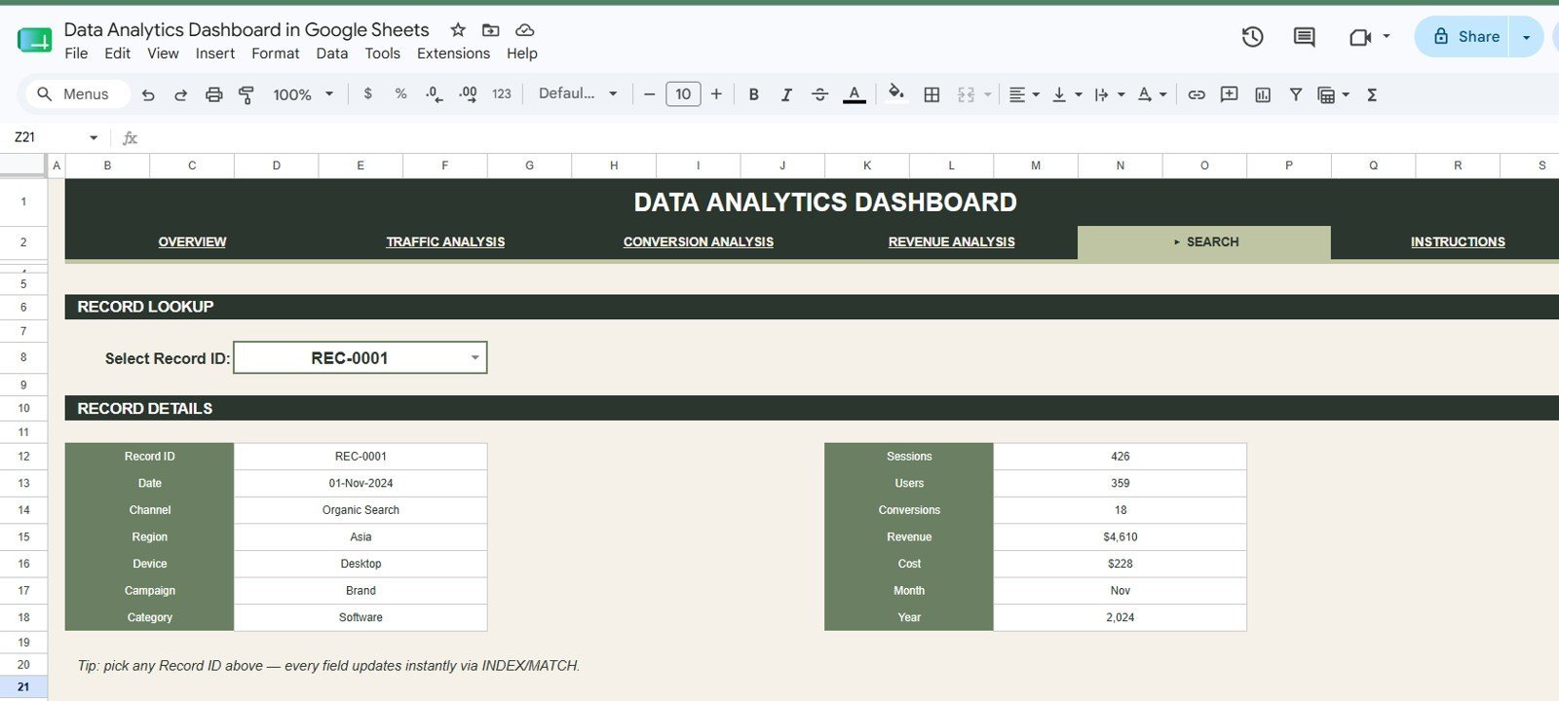Decrease font size with minus button
1559x701 pixels.
tap(649, 94)
